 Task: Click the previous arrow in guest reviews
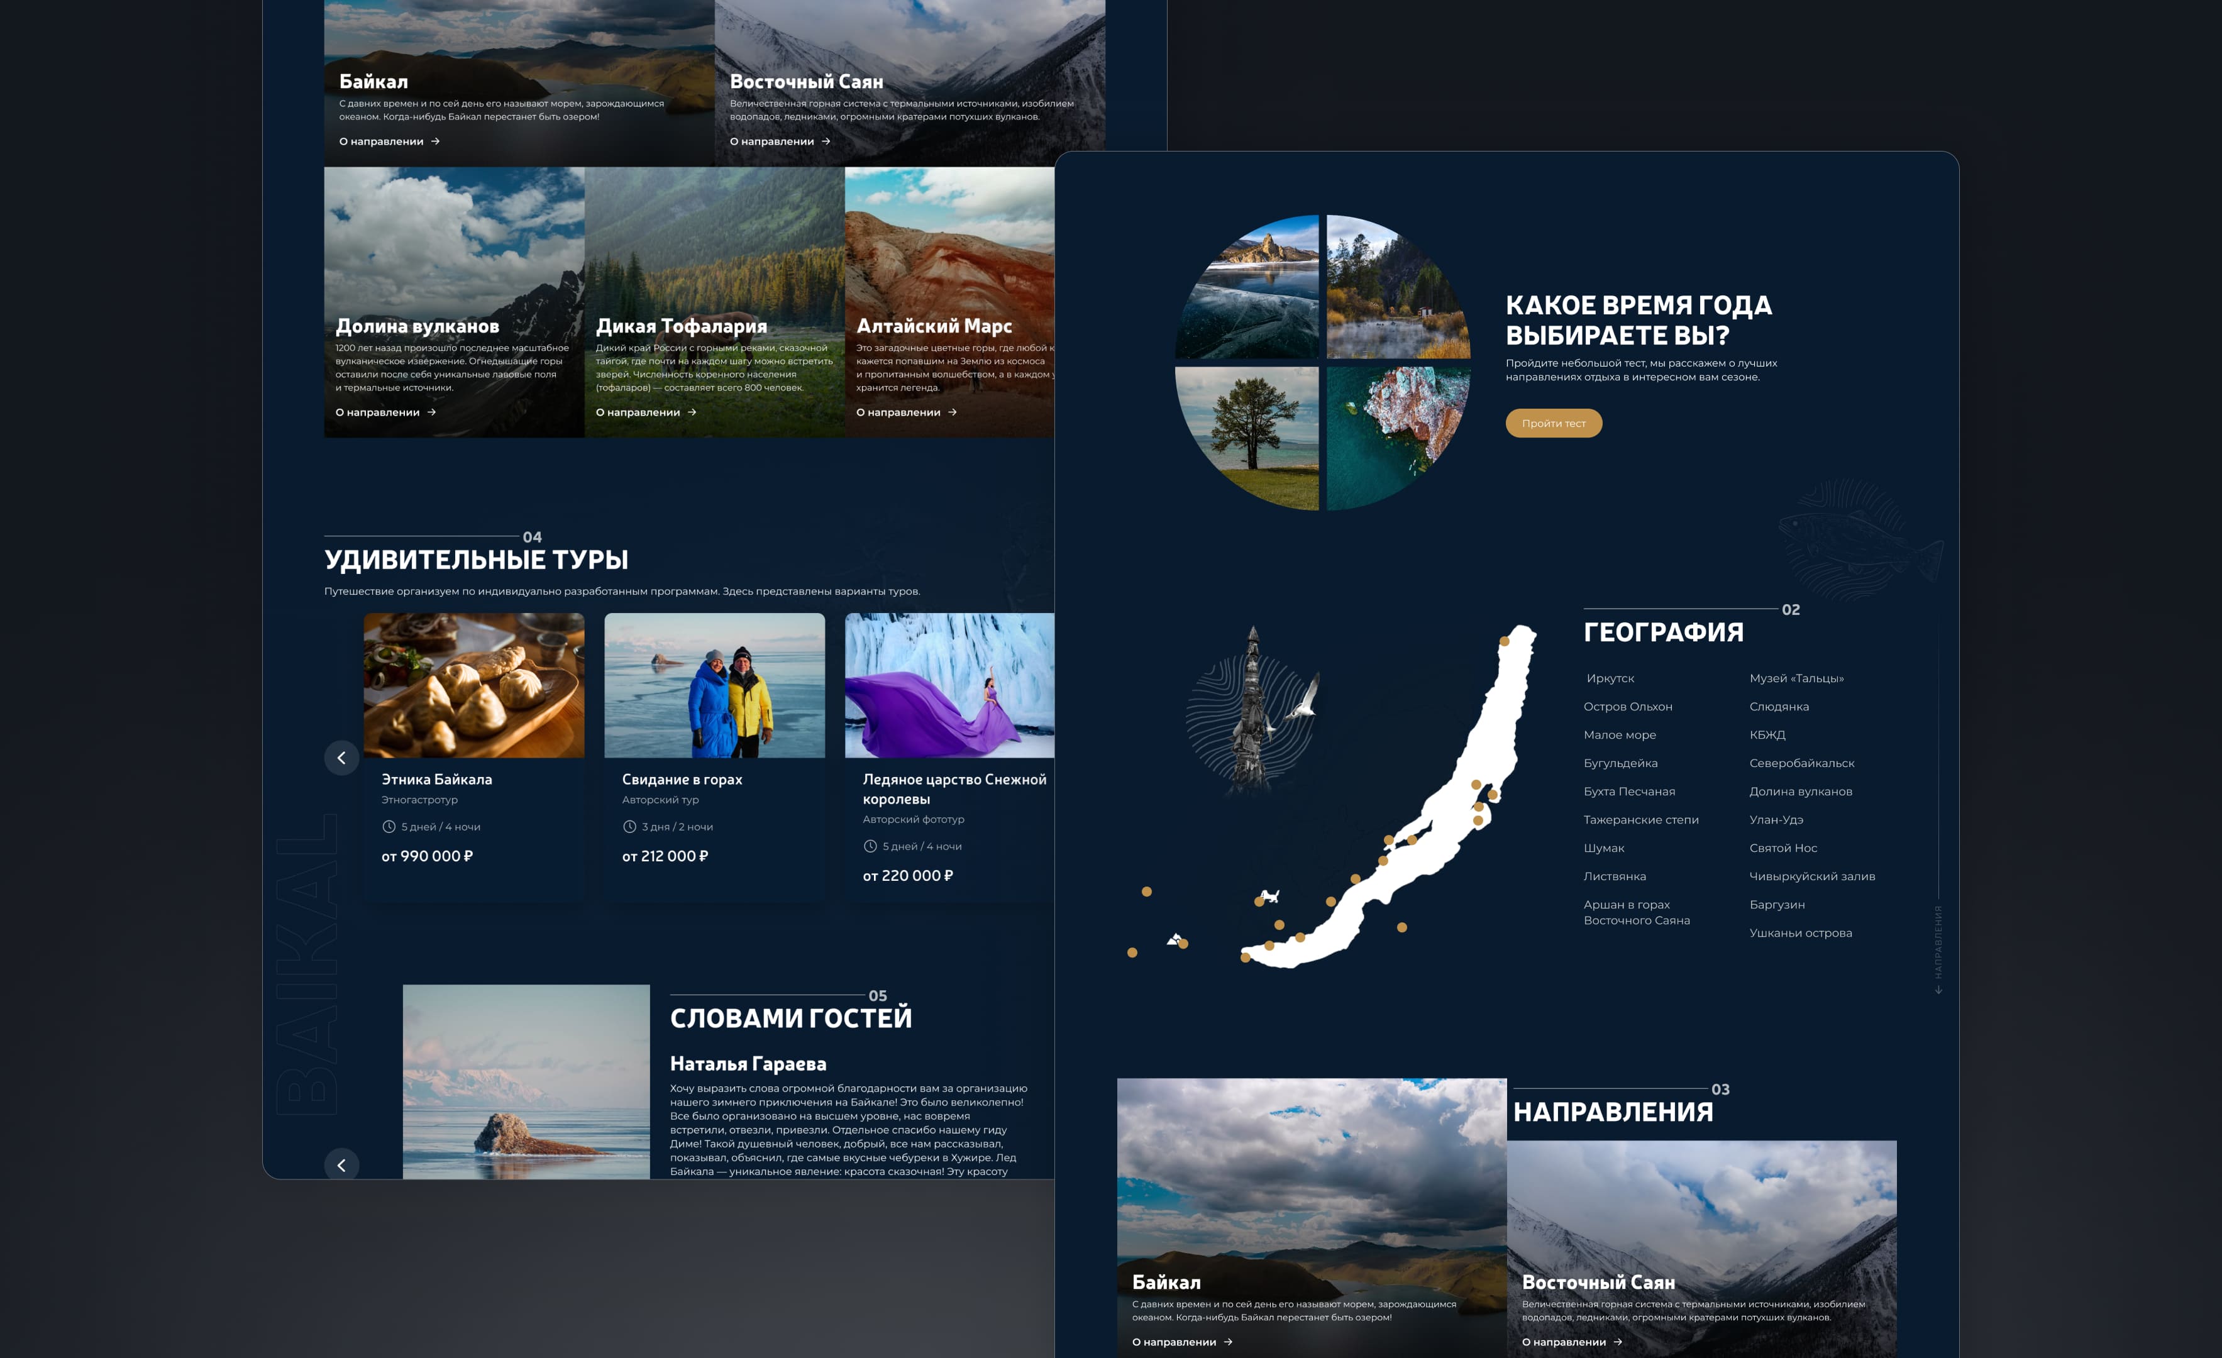[x=341, y=1164]
